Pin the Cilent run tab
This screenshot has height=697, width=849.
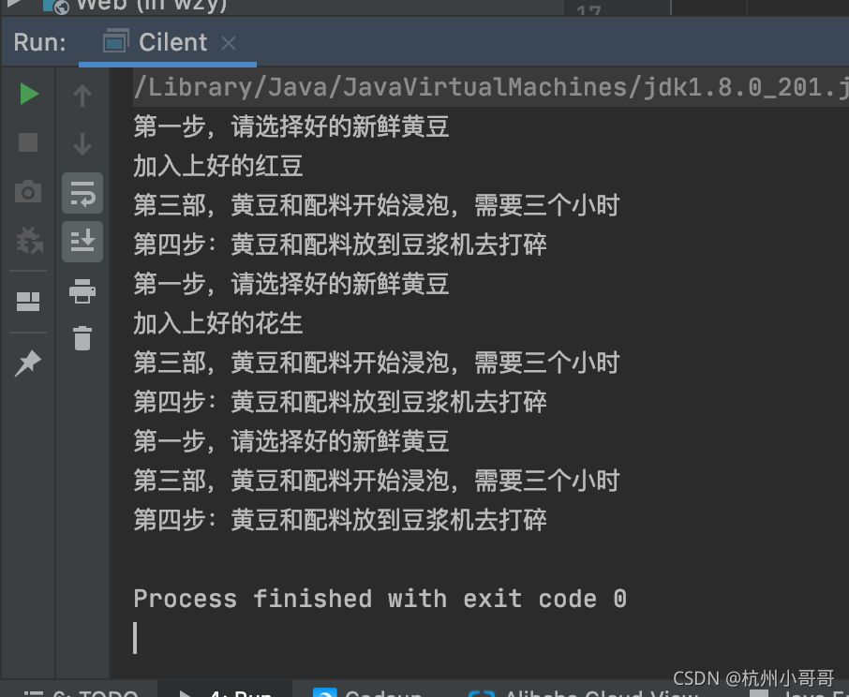(x=28, y=363)
